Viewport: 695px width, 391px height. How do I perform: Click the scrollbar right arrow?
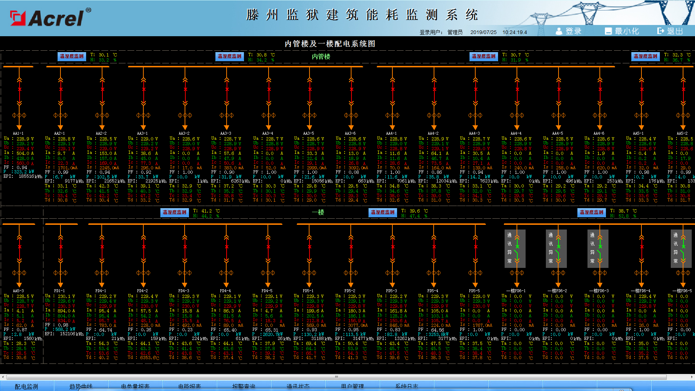click(692, 377)
